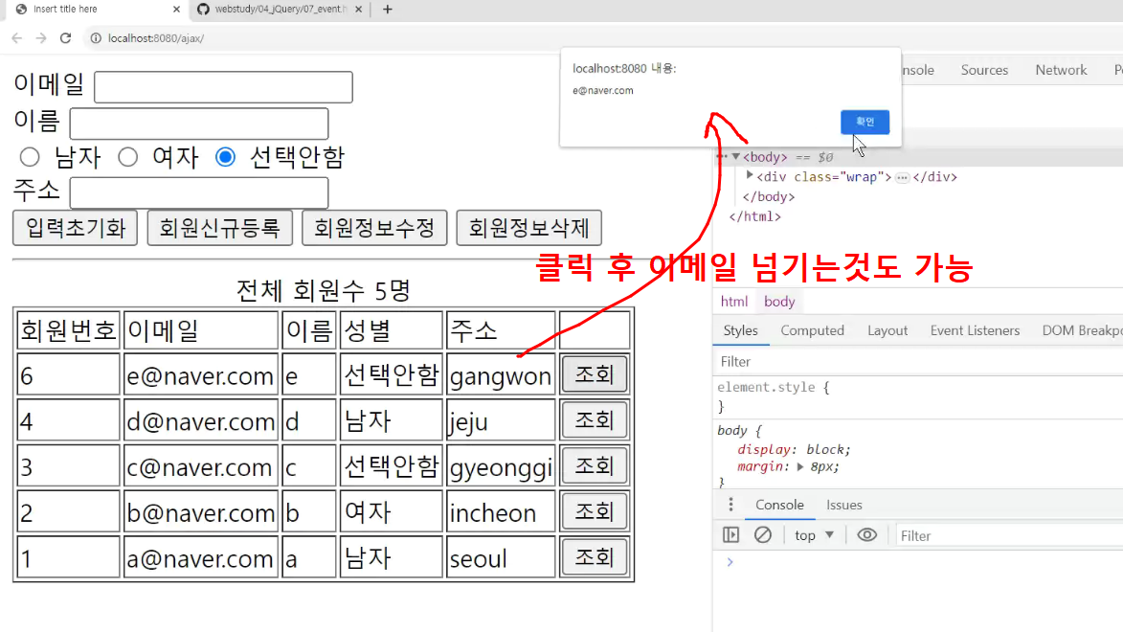Click 조회 for member a@naver.com
Viewport: 1123px width, 632px height.
click(595, 557)
